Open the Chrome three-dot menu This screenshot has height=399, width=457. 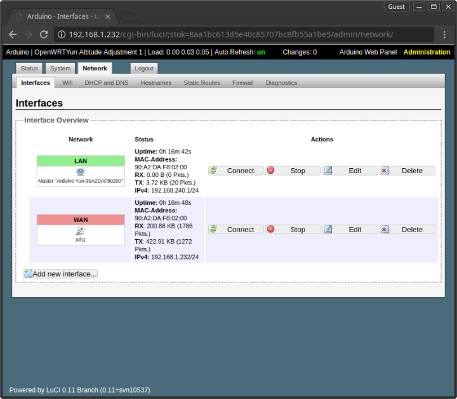click(x=444, y=35)
